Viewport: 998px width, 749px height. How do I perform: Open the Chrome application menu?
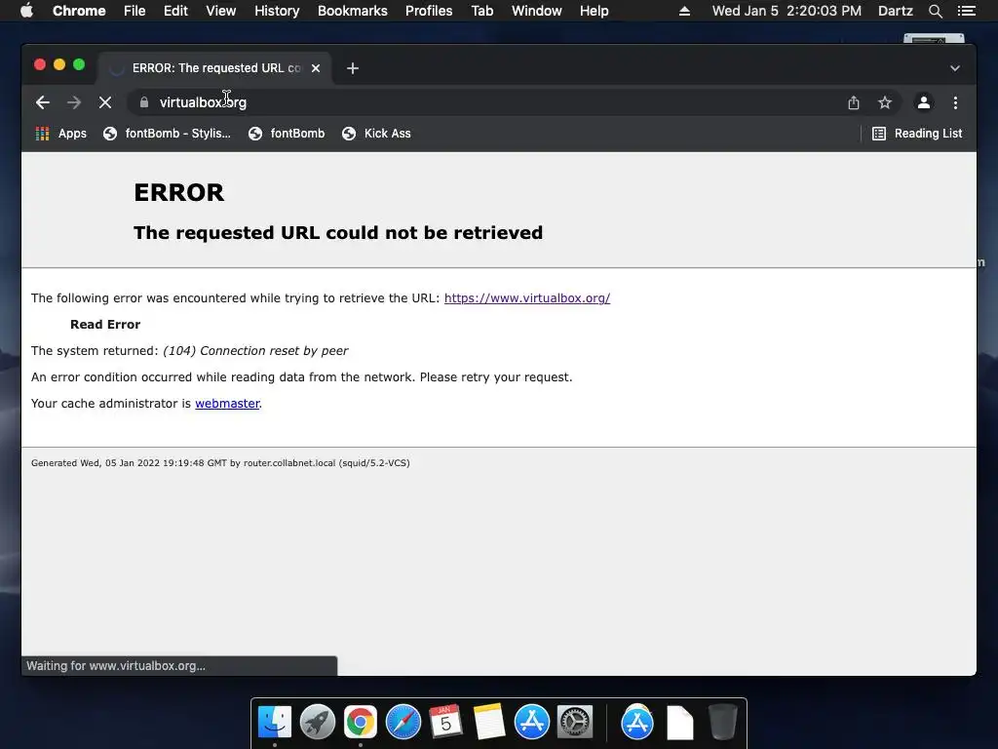(x=79, y=11)
